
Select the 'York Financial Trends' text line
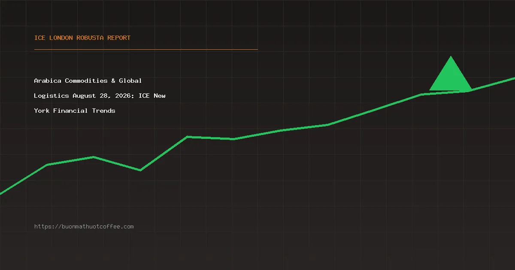coord(75,111)
